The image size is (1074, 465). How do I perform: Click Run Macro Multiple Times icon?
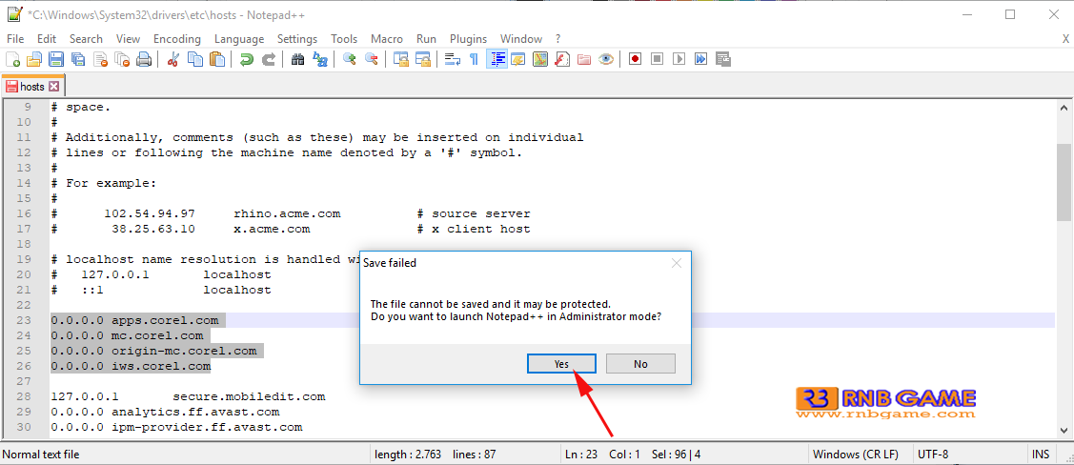[x=700, y=60]
